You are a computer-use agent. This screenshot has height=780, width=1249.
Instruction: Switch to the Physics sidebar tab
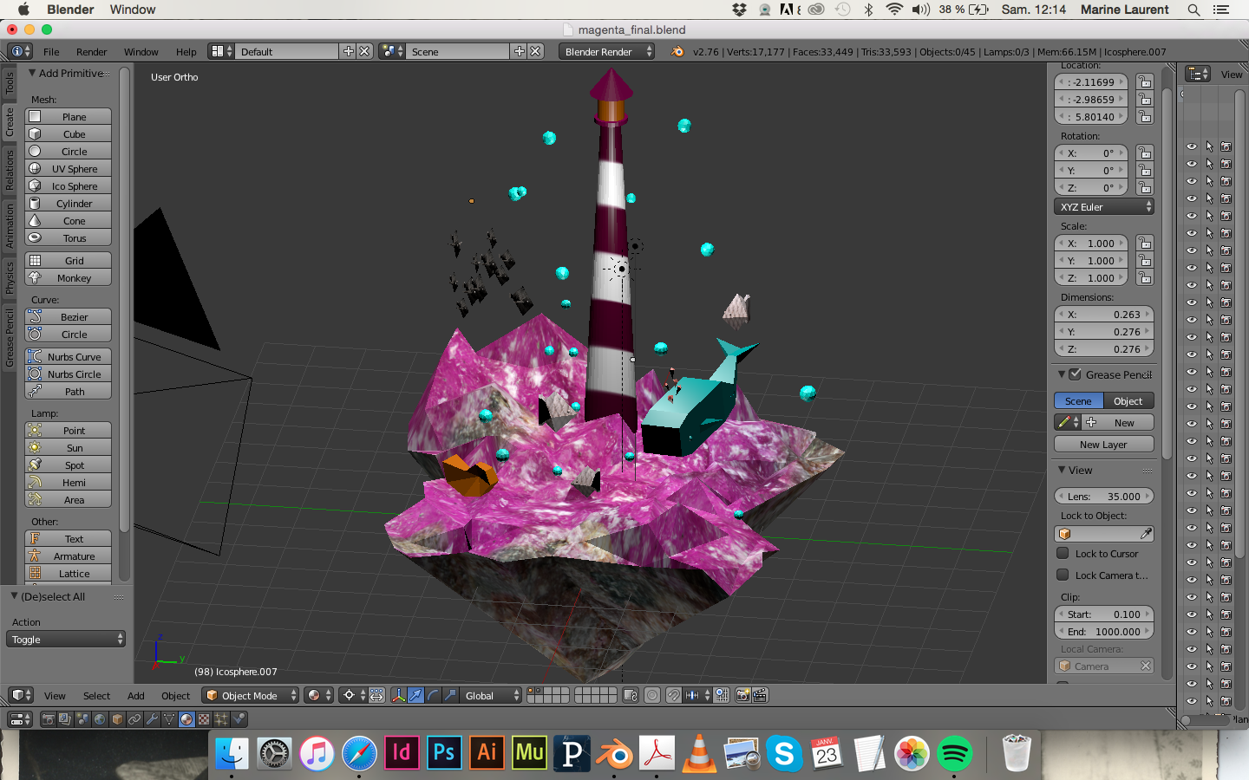pos(10,278)
